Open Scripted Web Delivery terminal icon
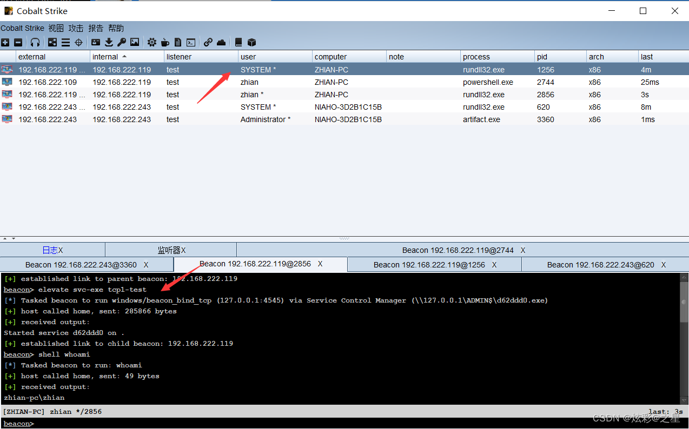The image size is (689, 429). (x=191, y=42)
